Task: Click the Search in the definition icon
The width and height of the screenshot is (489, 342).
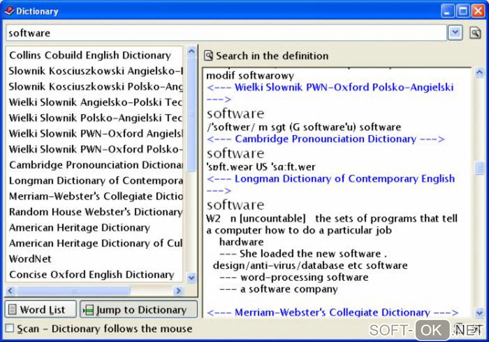Action: tap(209, 55)
